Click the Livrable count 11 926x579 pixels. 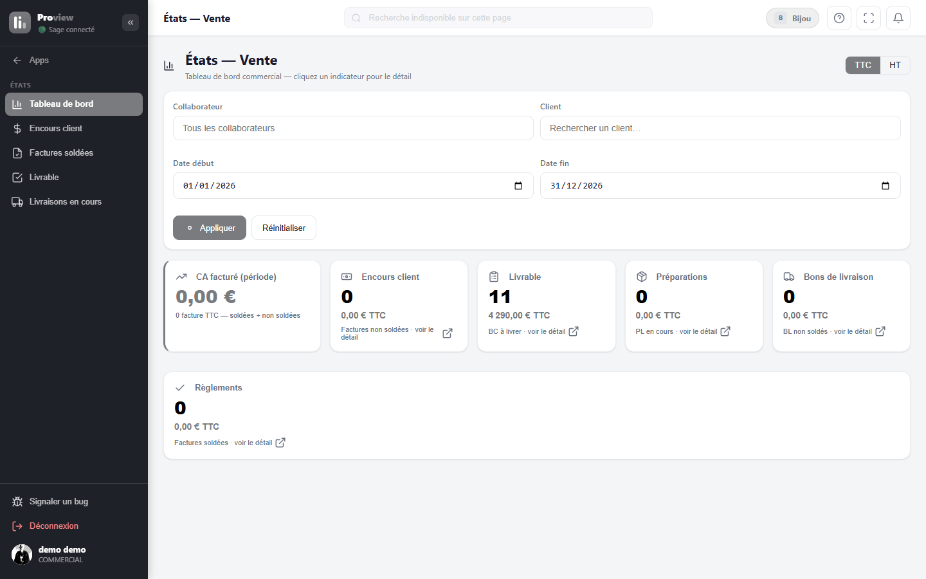point(500,297)
